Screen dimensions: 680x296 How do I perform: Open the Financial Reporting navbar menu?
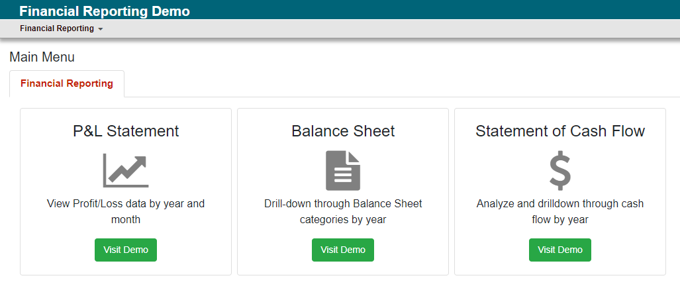tap(61, 28)
